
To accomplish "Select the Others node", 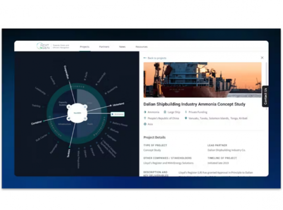I will (x=85, y=153).
